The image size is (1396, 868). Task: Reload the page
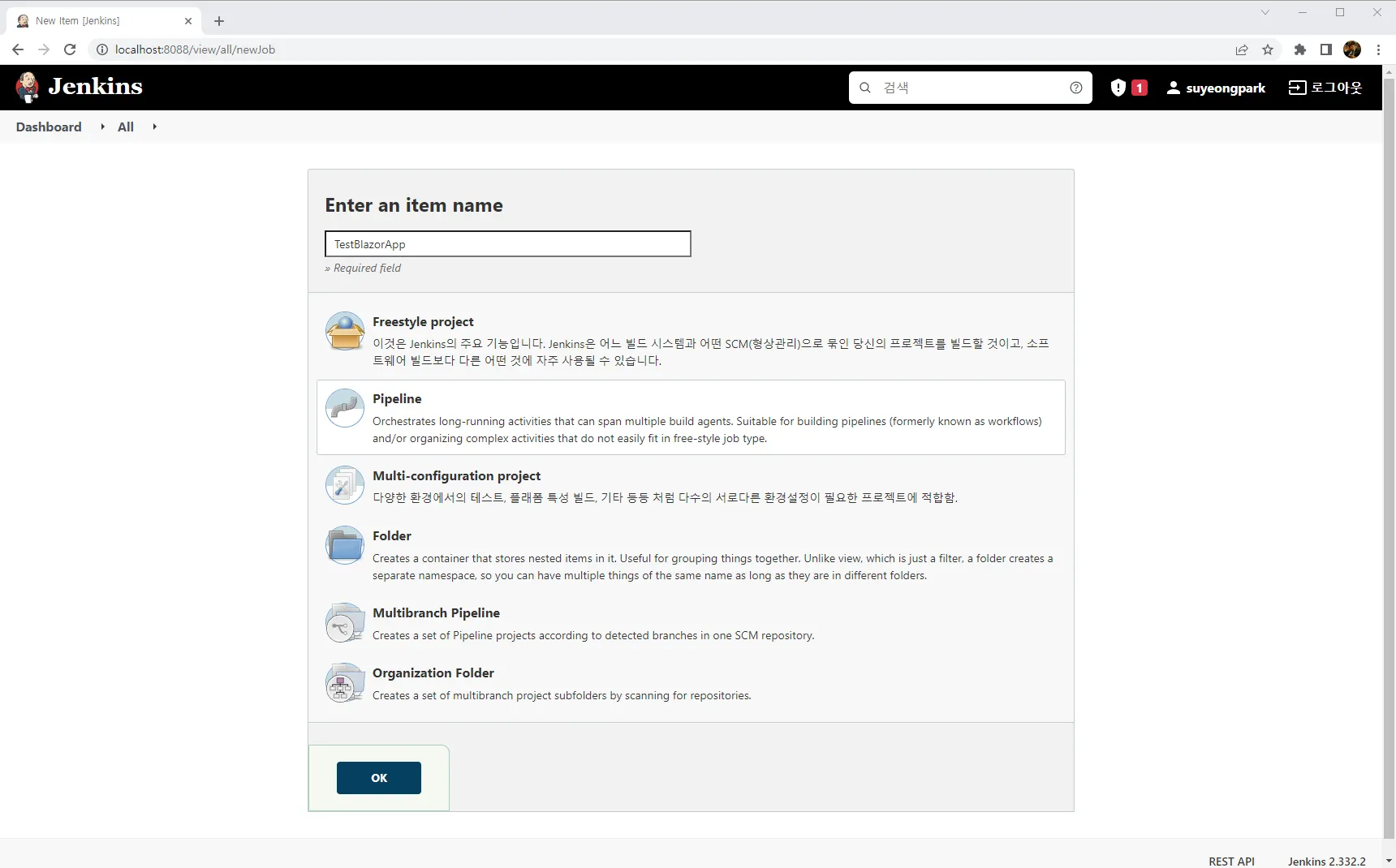pos(70,49)
